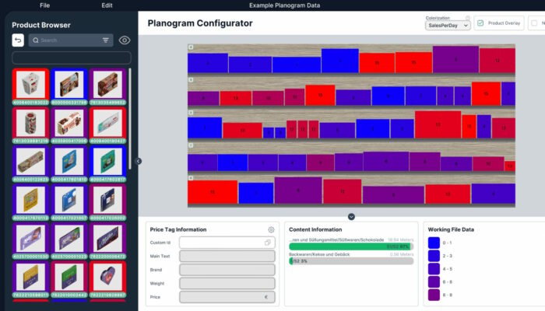Open the SalesPerDay colorization dropdown

pyautogui.click(x=448, y=26)
